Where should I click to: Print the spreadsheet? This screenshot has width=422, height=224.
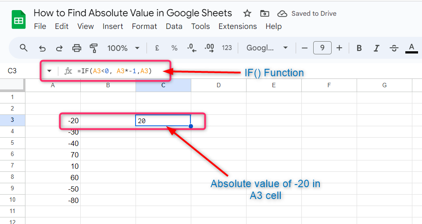coord(77,48)
